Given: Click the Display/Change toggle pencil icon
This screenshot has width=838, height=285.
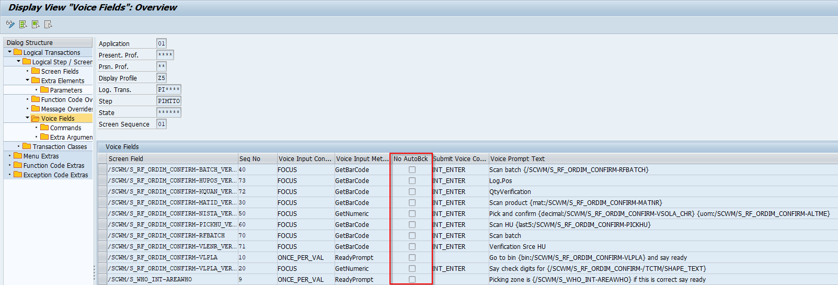Looking at the screenshot, I should click(10, 24).
